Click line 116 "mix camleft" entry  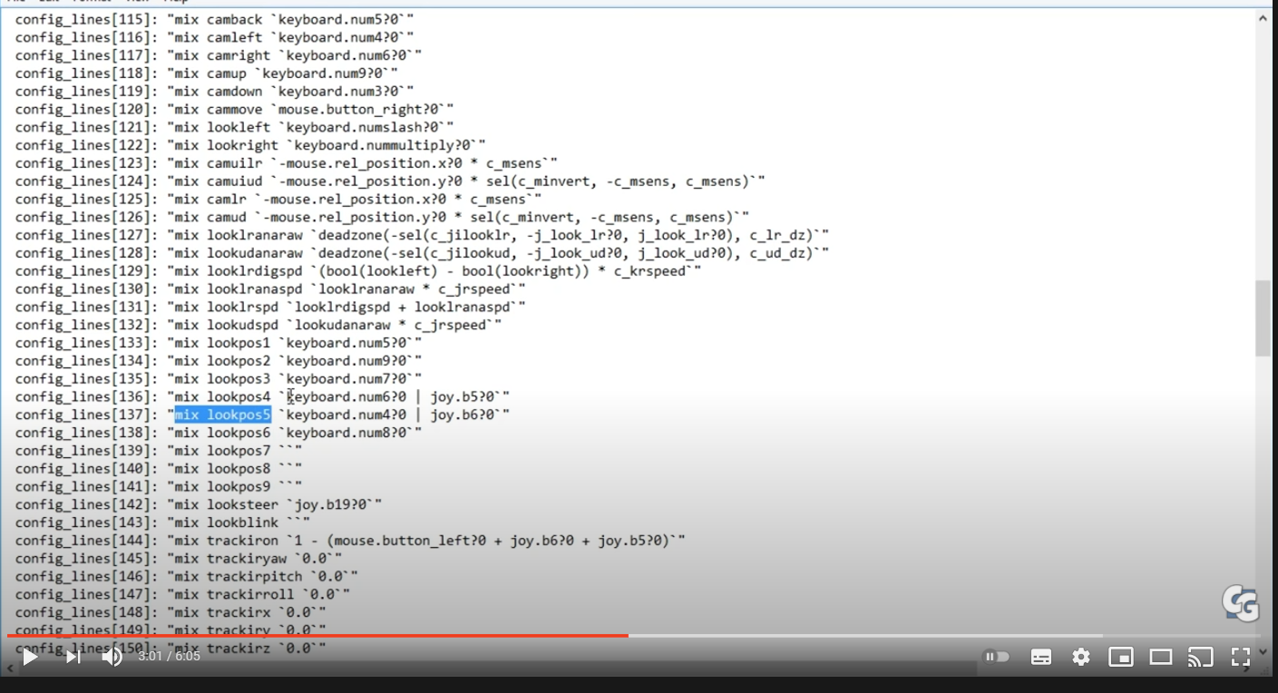point(214,37)
